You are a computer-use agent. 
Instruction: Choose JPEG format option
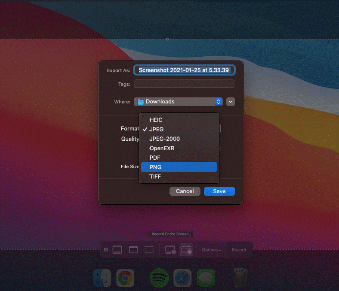(x=179, y=130)
